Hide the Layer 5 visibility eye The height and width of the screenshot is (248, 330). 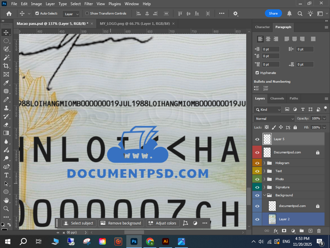[257, 139]
